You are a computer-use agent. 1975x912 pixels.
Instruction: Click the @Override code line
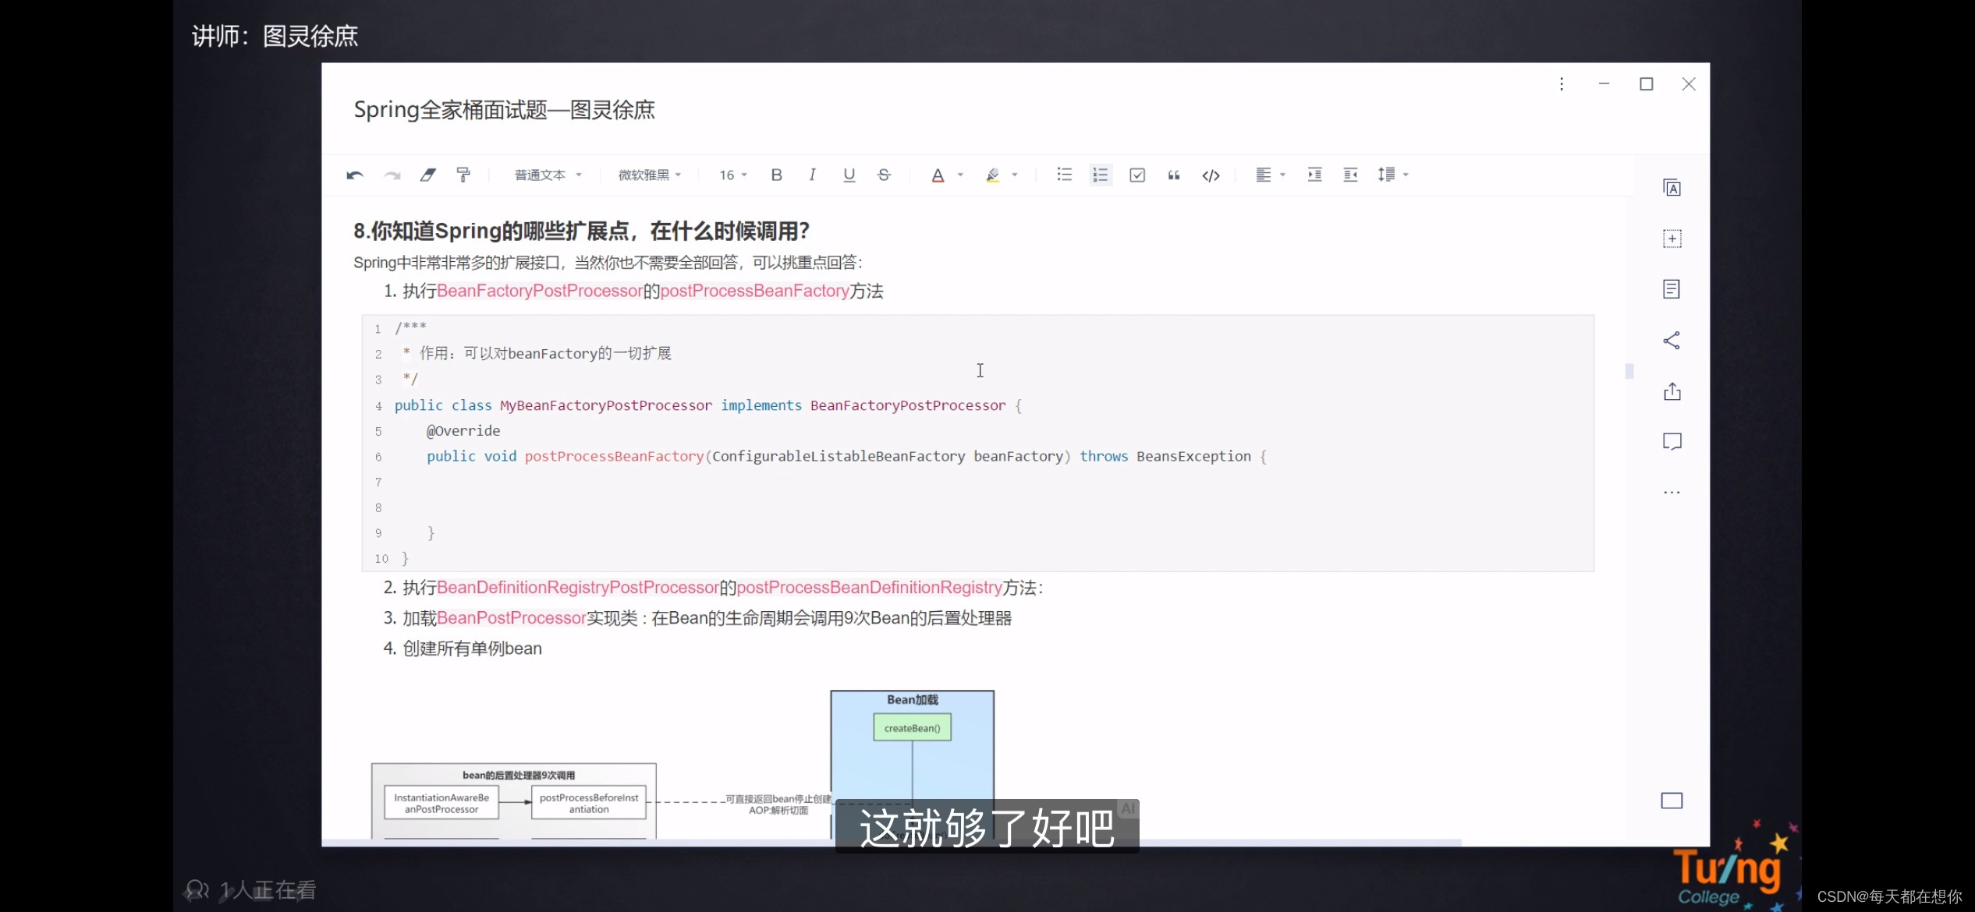(463, 431)
